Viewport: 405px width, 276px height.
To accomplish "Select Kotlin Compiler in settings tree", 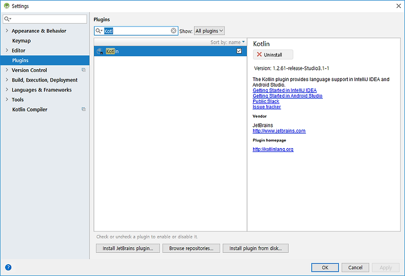I will [x=30, y=109].
